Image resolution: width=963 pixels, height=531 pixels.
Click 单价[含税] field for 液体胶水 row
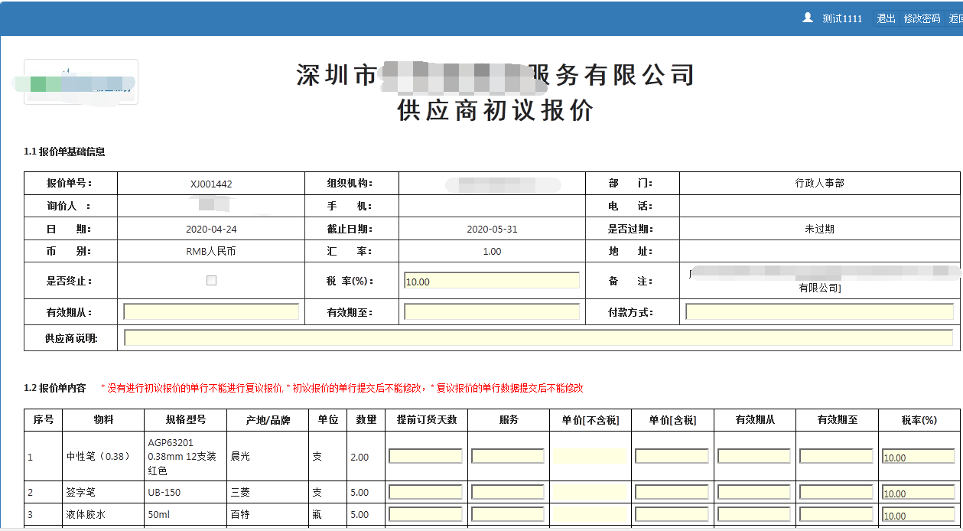(x=672, y=514)
